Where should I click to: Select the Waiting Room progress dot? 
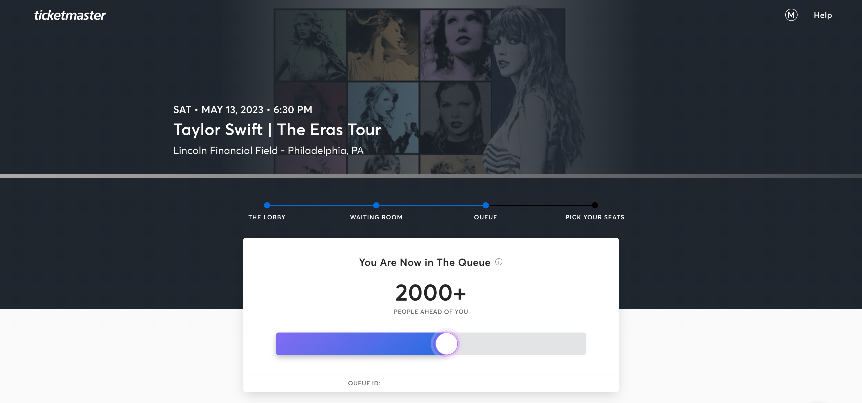point(376,206)
